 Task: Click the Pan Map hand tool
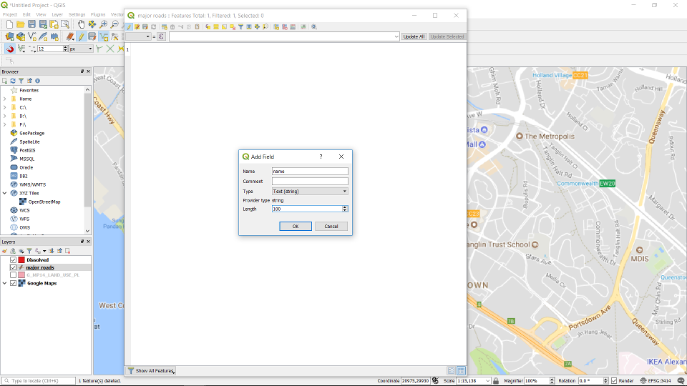tap(81, 24)
